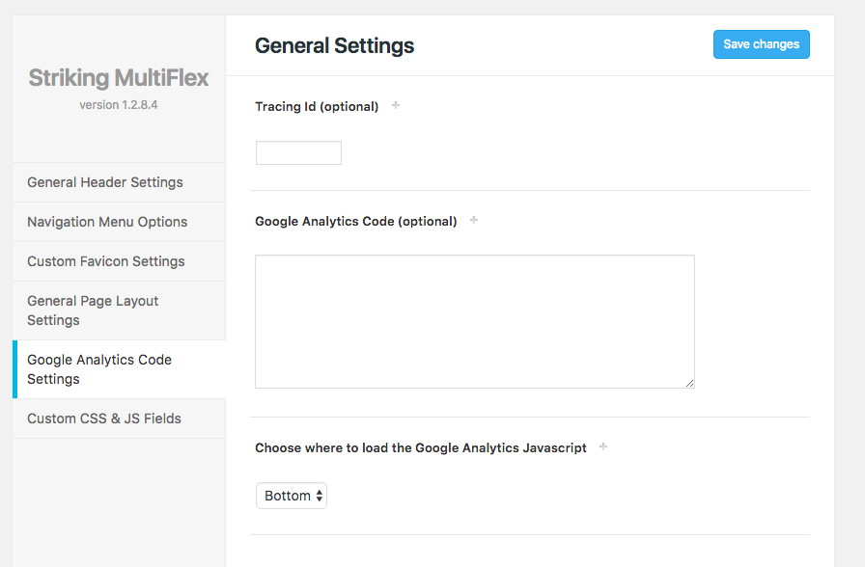The width and height of the screenshot is (865, 567).
Task: Click the textarea resize handle corner
Action: (689, 384)
